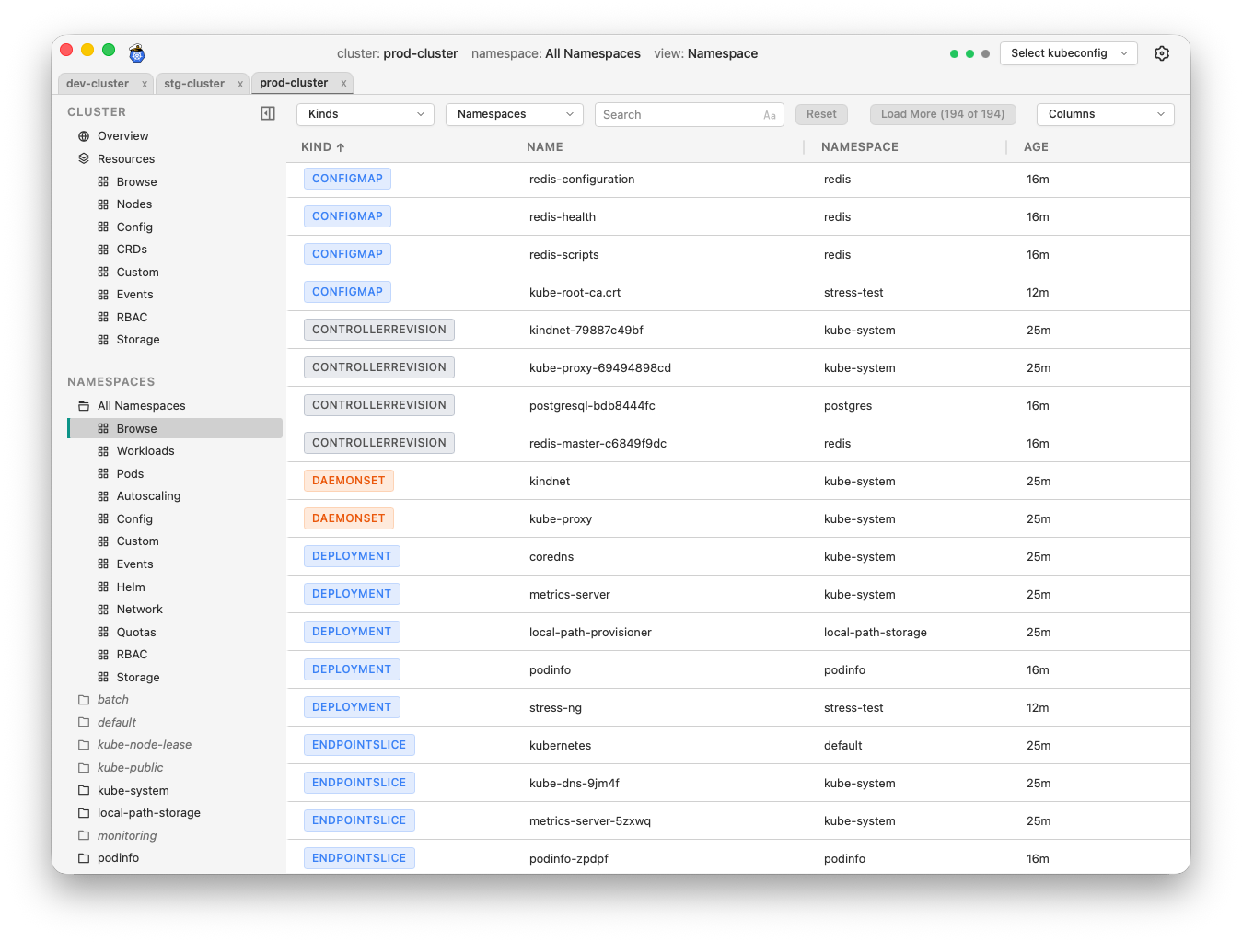Open the Nodes resource grid icon
The width and height of the screenshot is (1242, 942).
click(102, 204)
